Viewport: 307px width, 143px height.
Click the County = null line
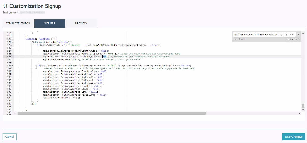pyautogui.click(x=72, y=86)
